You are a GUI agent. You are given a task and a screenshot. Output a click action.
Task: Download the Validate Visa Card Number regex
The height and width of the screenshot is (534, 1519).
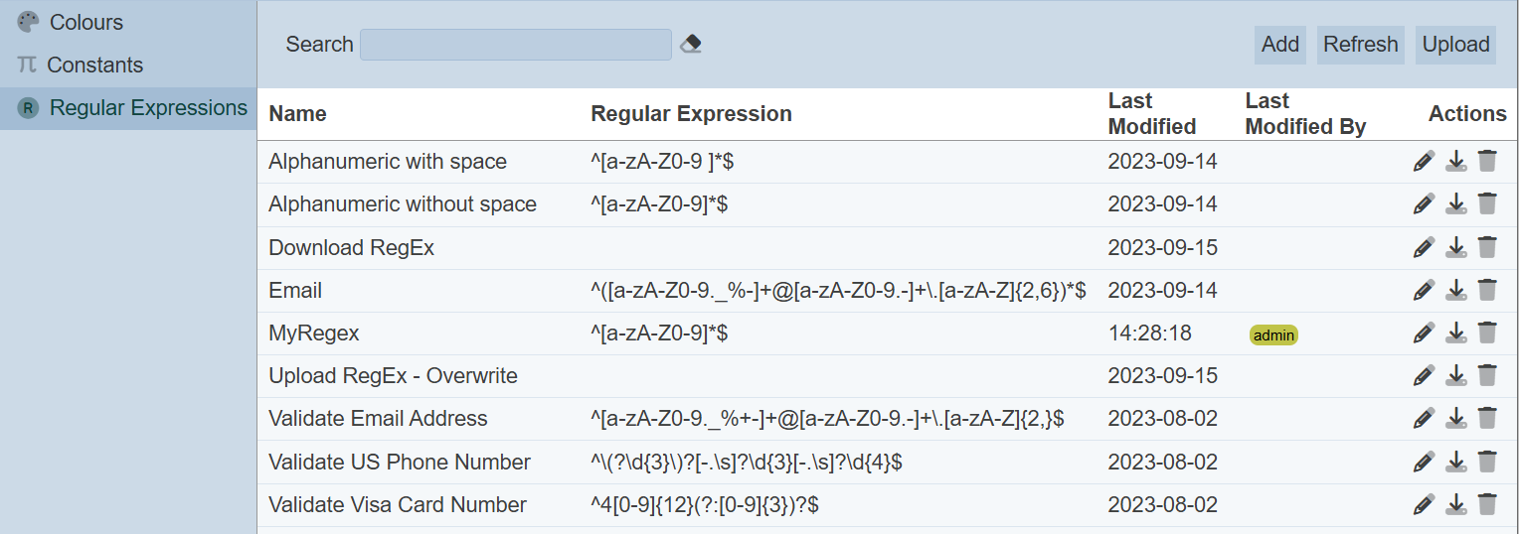click(x=1455, y=504)
